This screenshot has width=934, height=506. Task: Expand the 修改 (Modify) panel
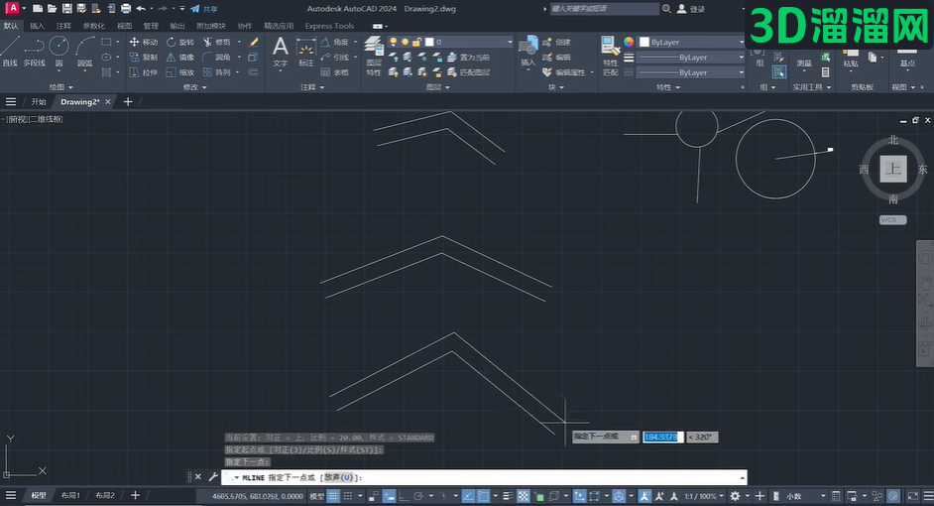pyautogui.click(x=194, y=87)
